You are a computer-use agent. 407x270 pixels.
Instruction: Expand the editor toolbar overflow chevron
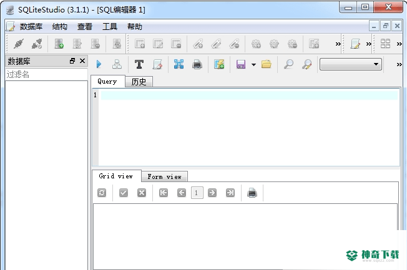pyautogui.click(x=400, y=64)
